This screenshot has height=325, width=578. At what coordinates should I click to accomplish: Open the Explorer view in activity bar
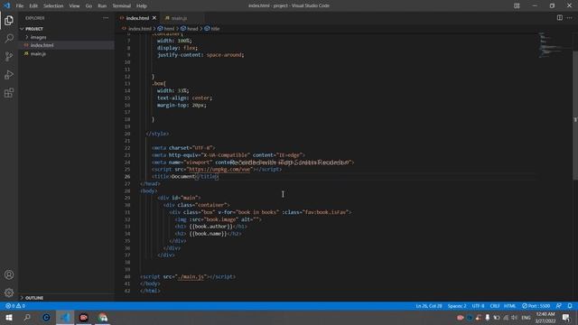click(x=9, y=20)
